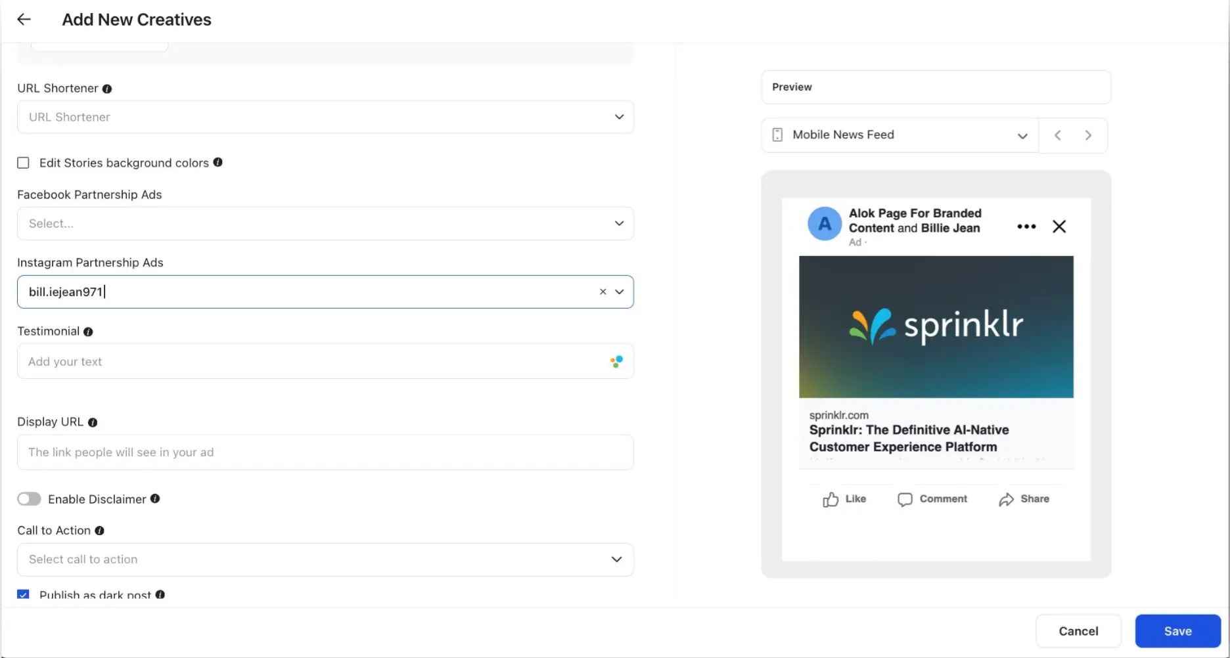Expand Instagram Partnership Ads dropdown arrow

(619, 292)
